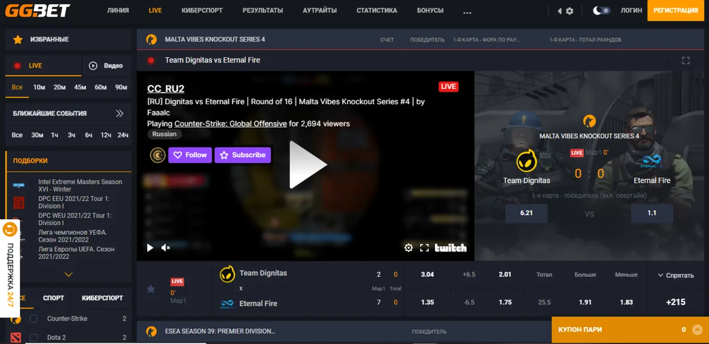This screenshot has height=344, width=709.
Task: Add Dignitas vs Eternal Fire to favorites
Action: (151, 289)
